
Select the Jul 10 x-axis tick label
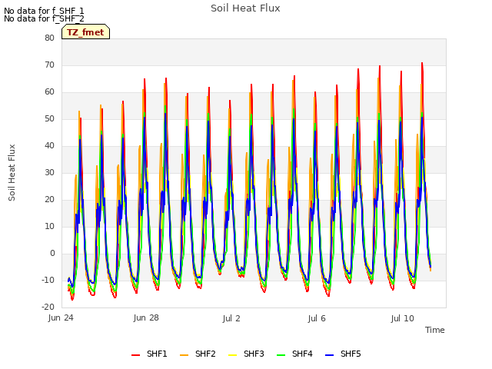403,318
